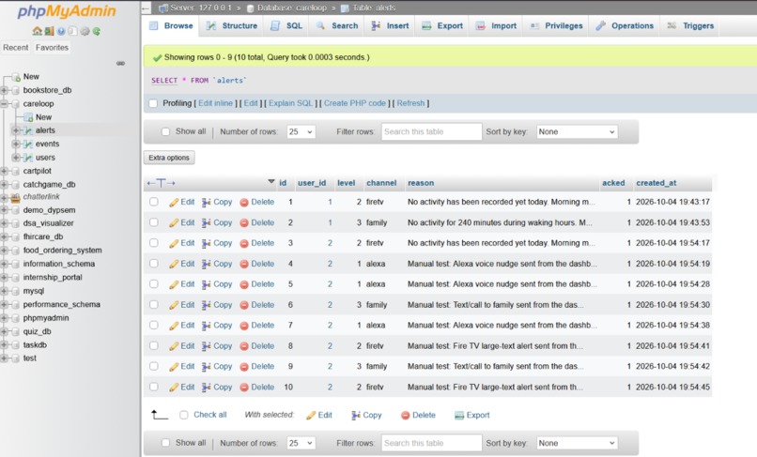Toggle the Check all checkbox

(x=183, y=415)
